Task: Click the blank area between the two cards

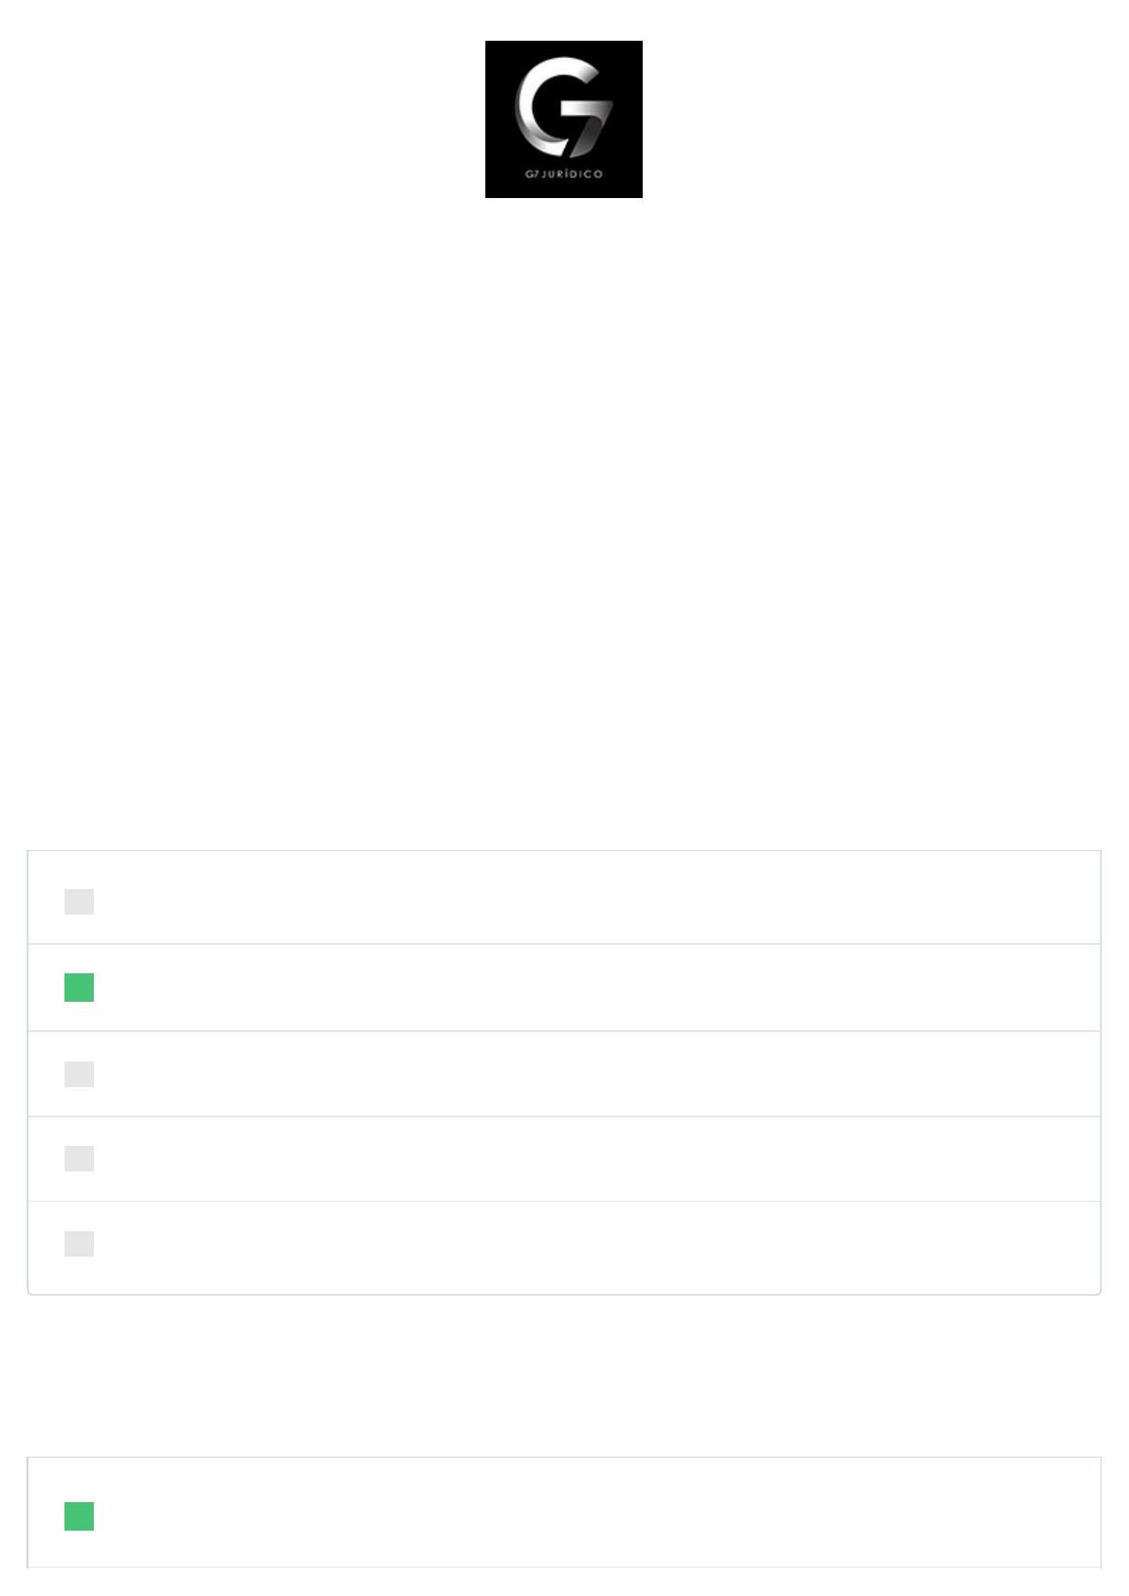Action: tap(564, 1375)
